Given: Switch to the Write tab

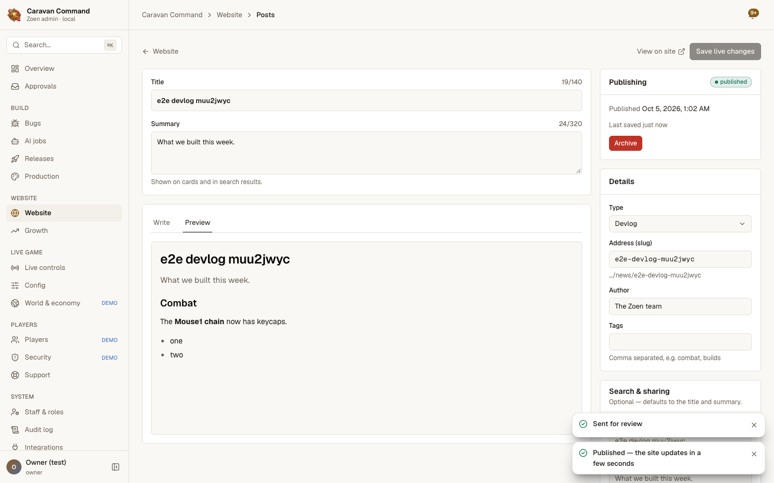Looking at the screenshot, I should (x=161, y=223).
